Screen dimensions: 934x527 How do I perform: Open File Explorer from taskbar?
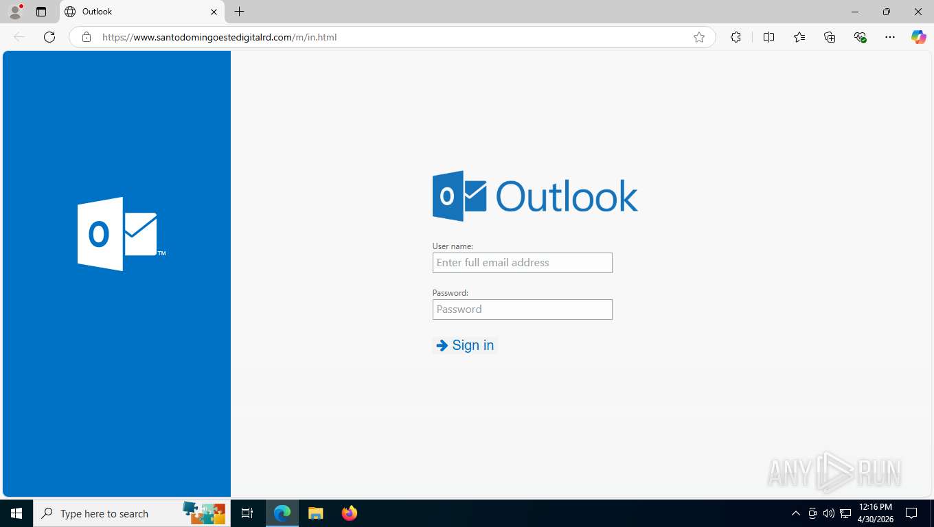pos(315,513)
